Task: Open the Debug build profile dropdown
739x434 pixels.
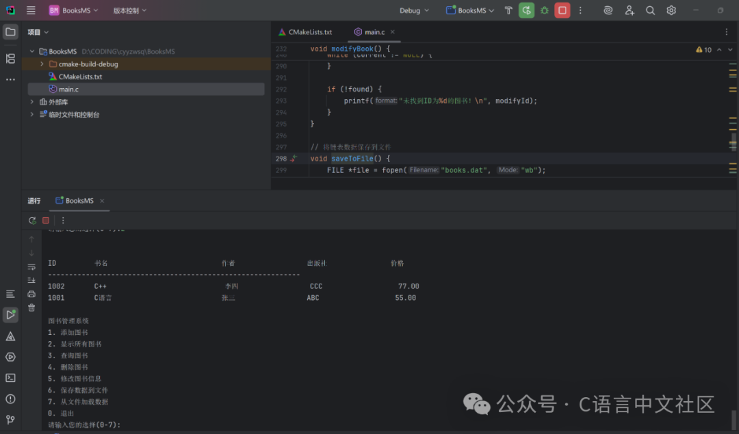Action: pyautogui.click(x=414, y=10)
